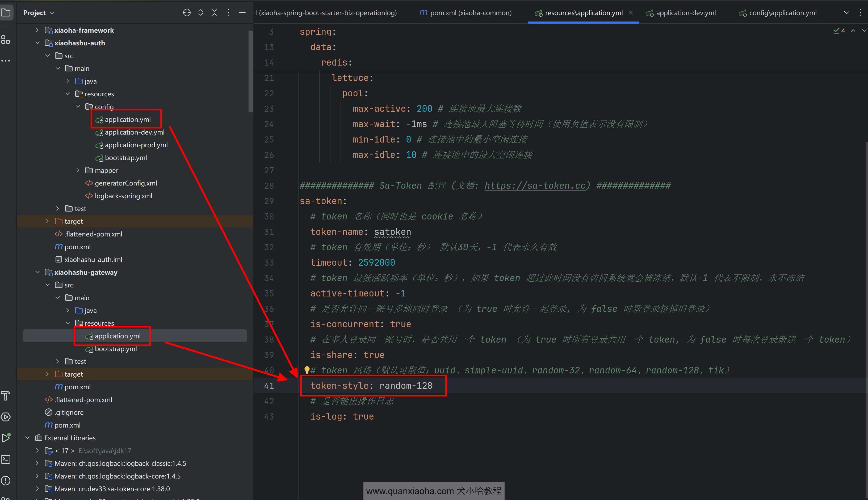Screen dimensions: 868x500
Task: Click the Project tree vertical scrollbar
Action: pos(250,71)
